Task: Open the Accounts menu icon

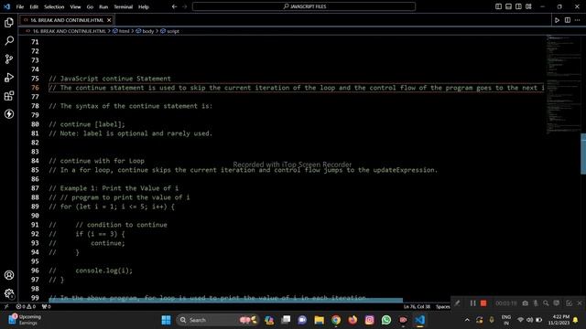Action: pos(9,275)
